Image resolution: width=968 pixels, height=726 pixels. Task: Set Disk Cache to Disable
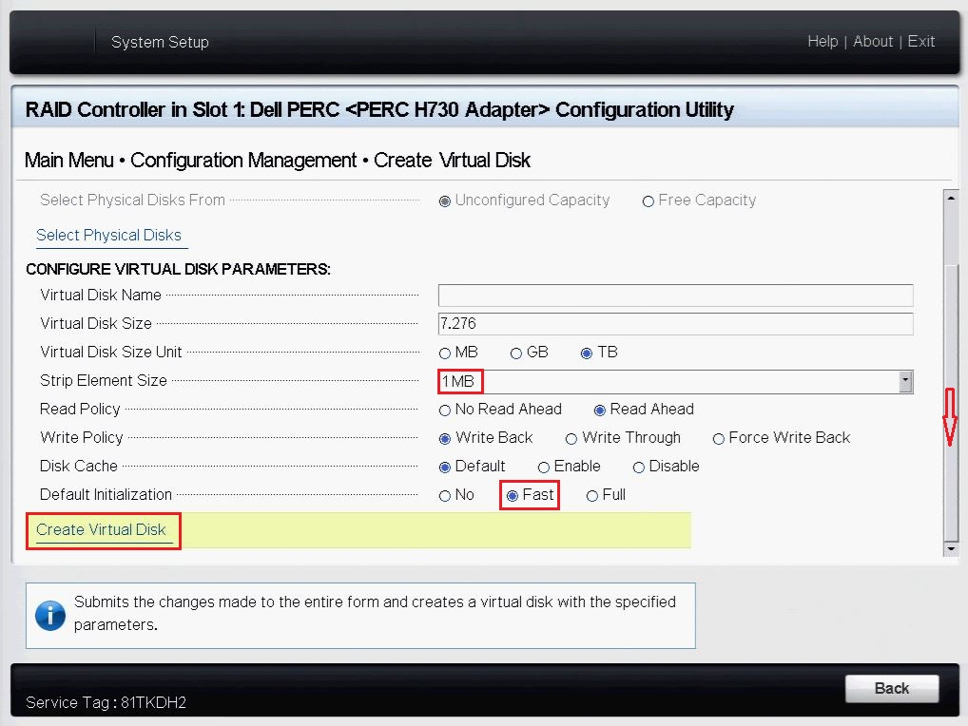pos(638,467)
